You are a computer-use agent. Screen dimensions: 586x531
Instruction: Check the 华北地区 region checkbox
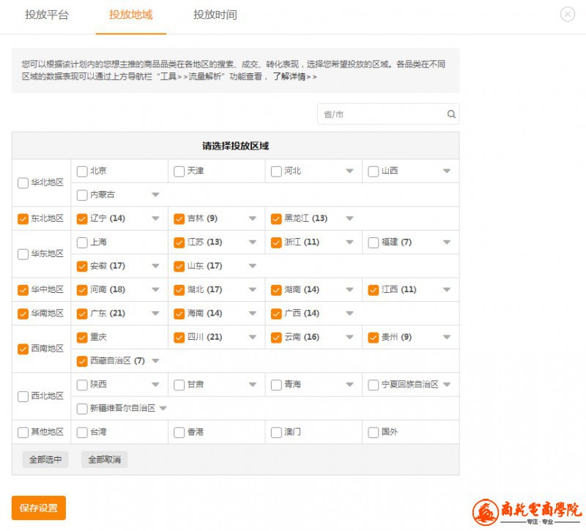point(23,183)
